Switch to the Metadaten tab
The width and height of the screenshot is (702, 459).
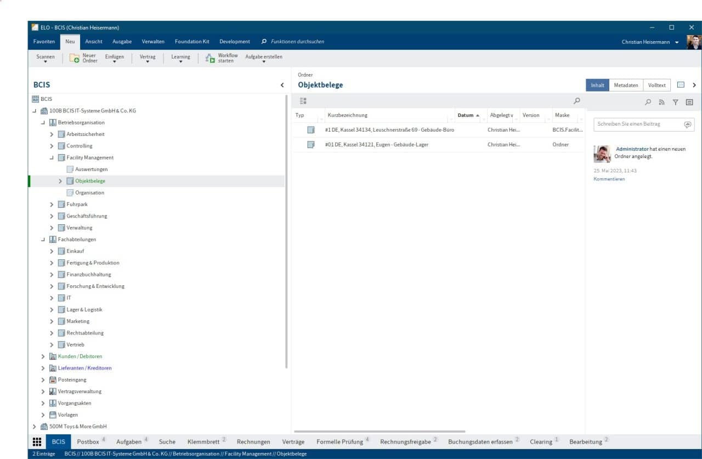tap(626, 85)
